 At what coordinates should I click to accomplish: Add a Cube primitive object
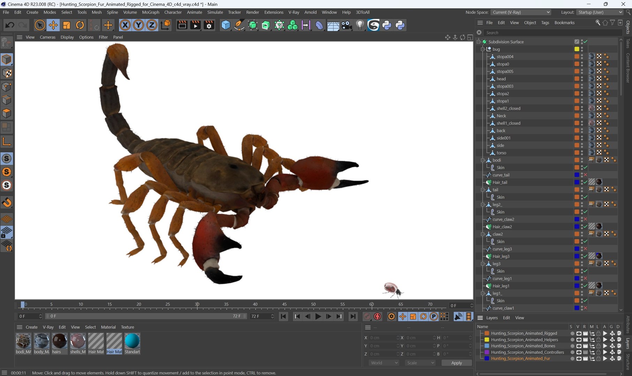pyautogui.click(x=226, y=25)
